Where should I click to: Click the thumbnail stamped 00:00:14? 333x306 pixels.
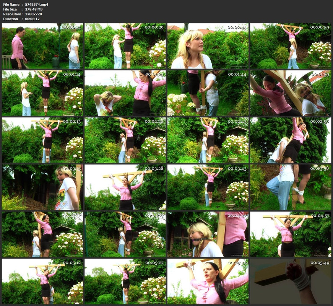(42, 46)
